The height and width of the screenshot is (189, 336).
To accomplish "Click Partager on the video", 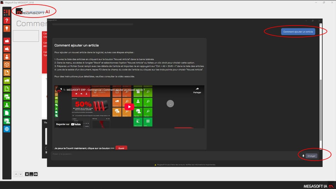I will click(197, 90).
